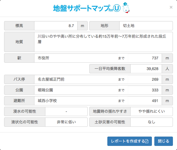
Task: Select the liquefaction value 非常に低い
Action: coord(66,122)
